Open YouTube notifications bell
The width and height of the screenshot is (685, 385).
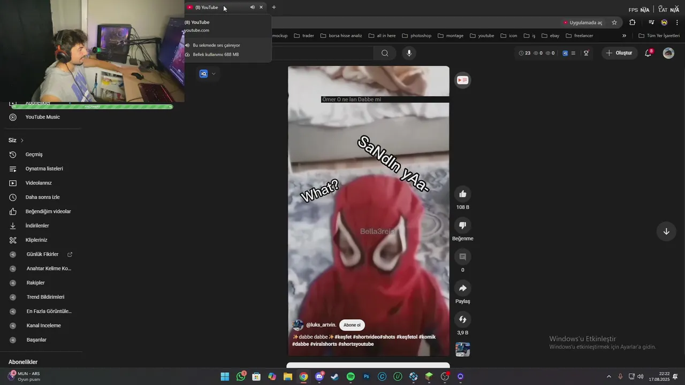coord(648,53)
